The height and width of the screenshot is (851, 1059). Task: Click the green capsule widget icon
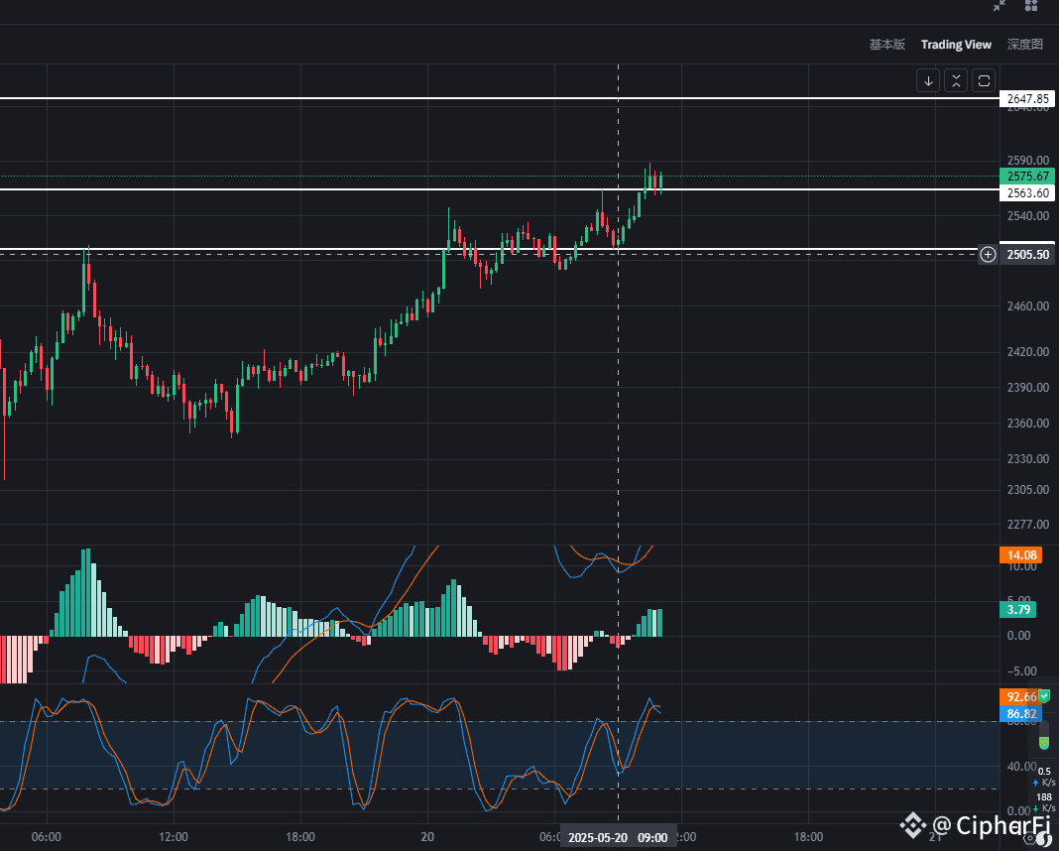tap(1043, 735)
